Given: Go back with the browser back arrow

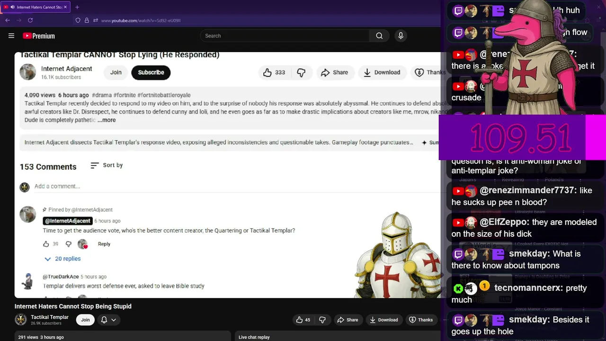Looking at the screenshot, I should pyautogui.click(x=8, y=20).
